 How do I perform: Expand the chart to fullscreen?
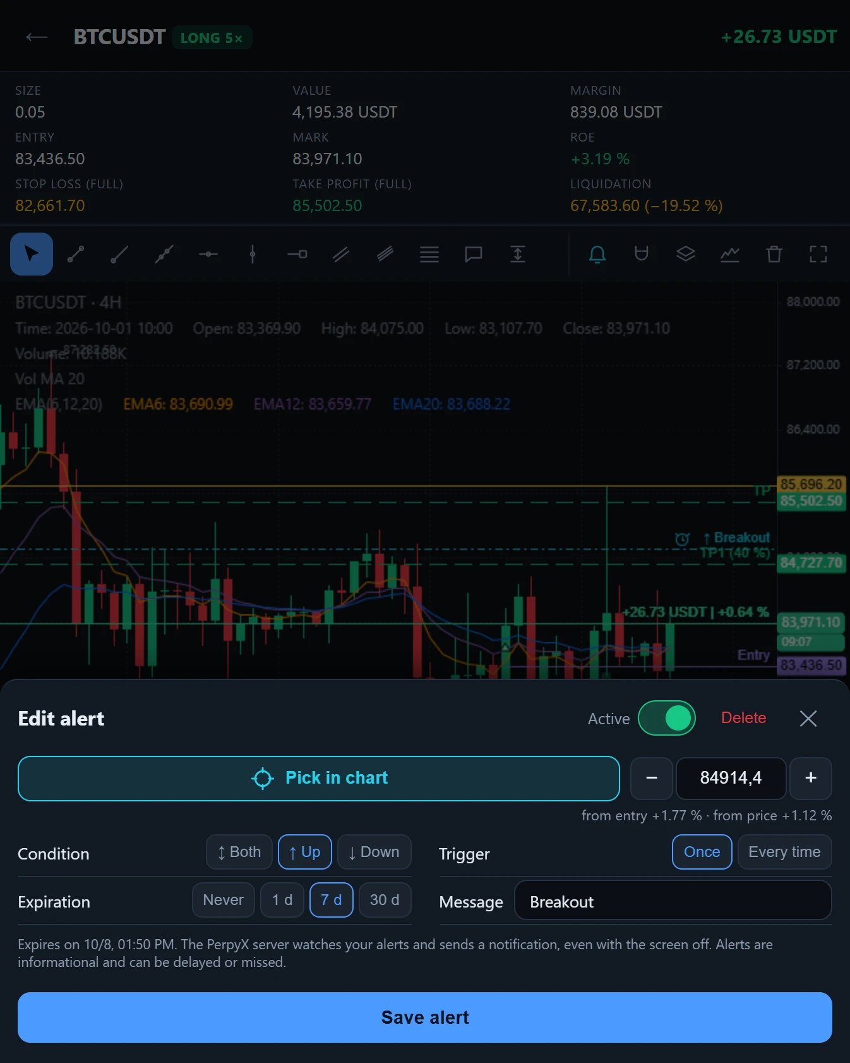click(x=818, y=254)
